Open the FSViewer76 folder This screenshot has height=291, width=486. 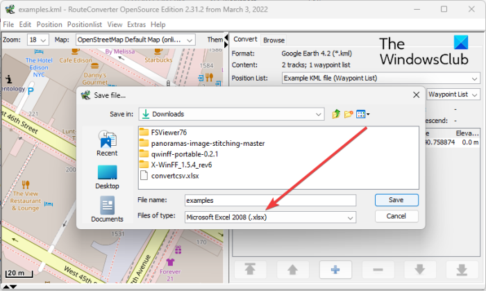[163, 133]
